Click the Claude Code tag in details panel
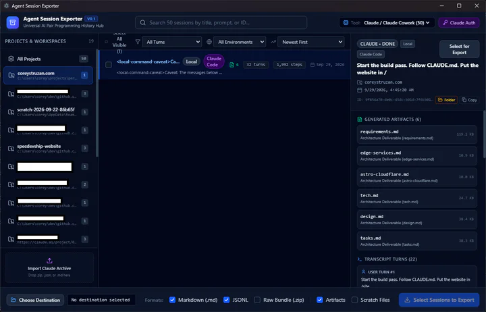This screenshot has height=312, width=486. coord(371,54)
